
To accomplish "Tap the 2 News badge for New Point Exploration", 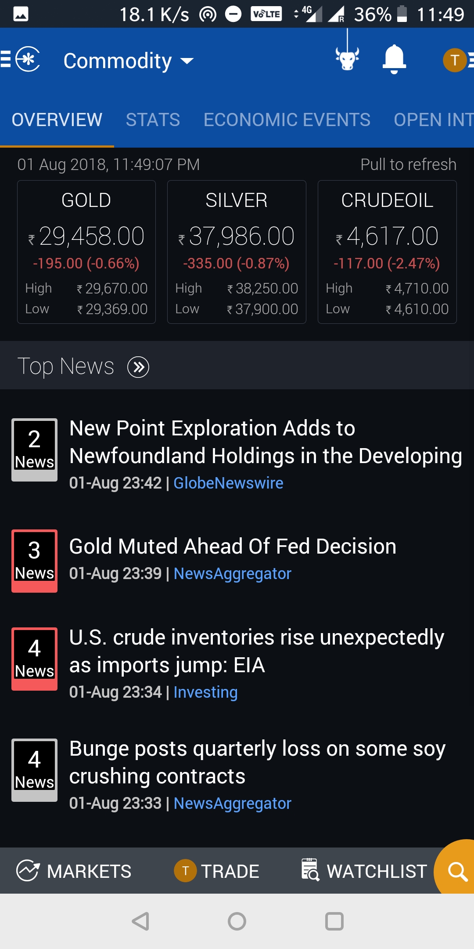I will (34, 449).
